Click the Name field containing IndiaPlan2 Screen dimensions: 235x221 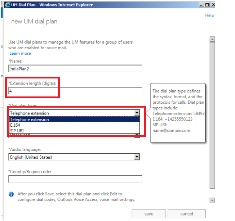coord(75,68)
